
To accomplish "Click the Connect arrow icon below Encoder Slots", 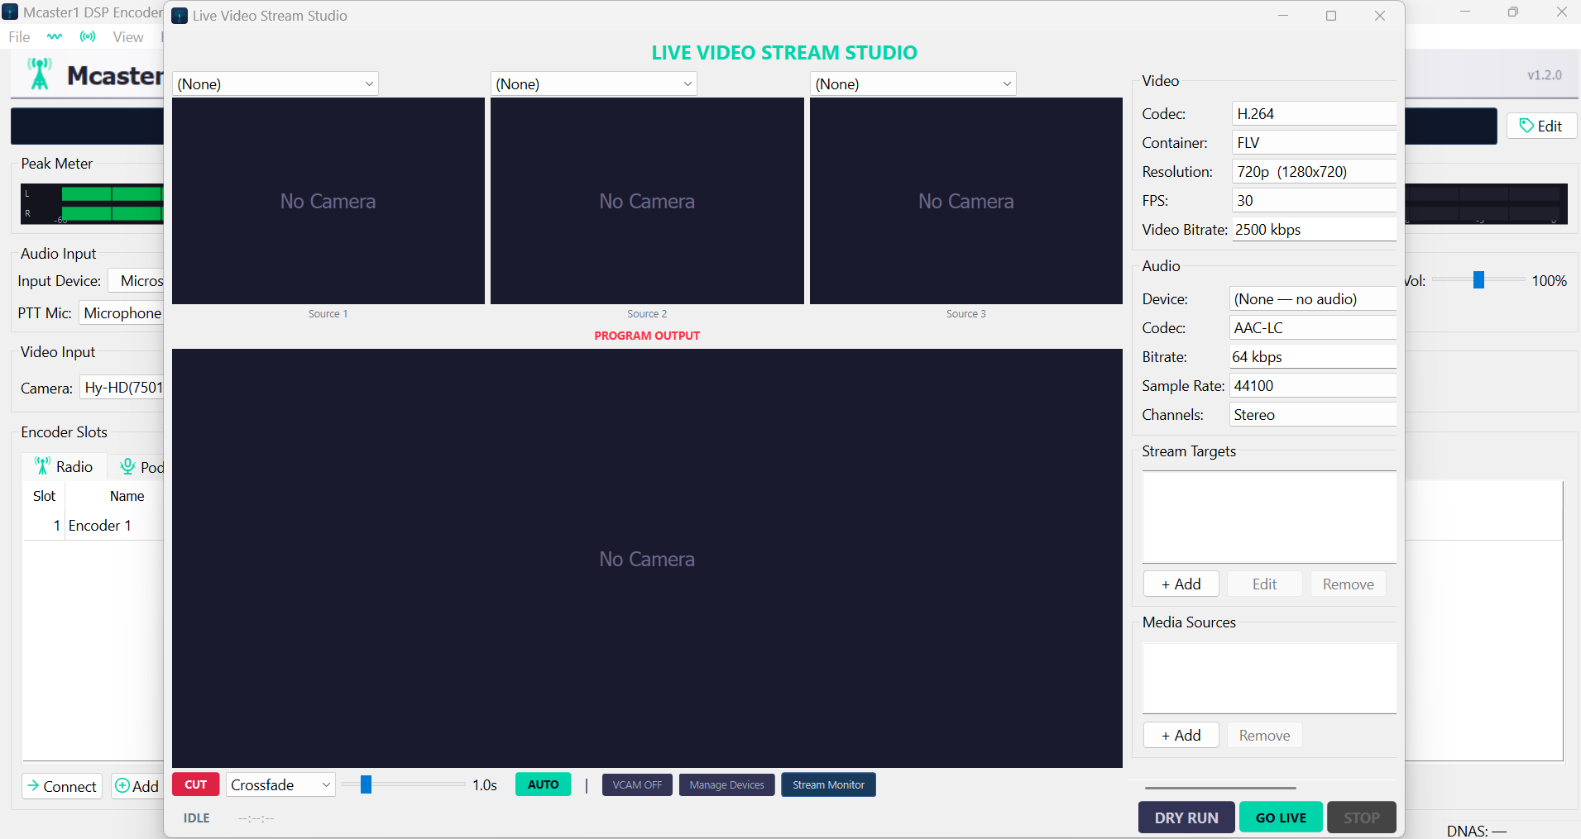I will pyautogui.click(x=35, y=786).
